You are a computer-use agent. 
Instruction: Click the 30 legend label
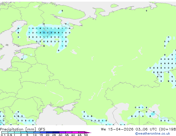pyautogui.click(x=60, y=135)
